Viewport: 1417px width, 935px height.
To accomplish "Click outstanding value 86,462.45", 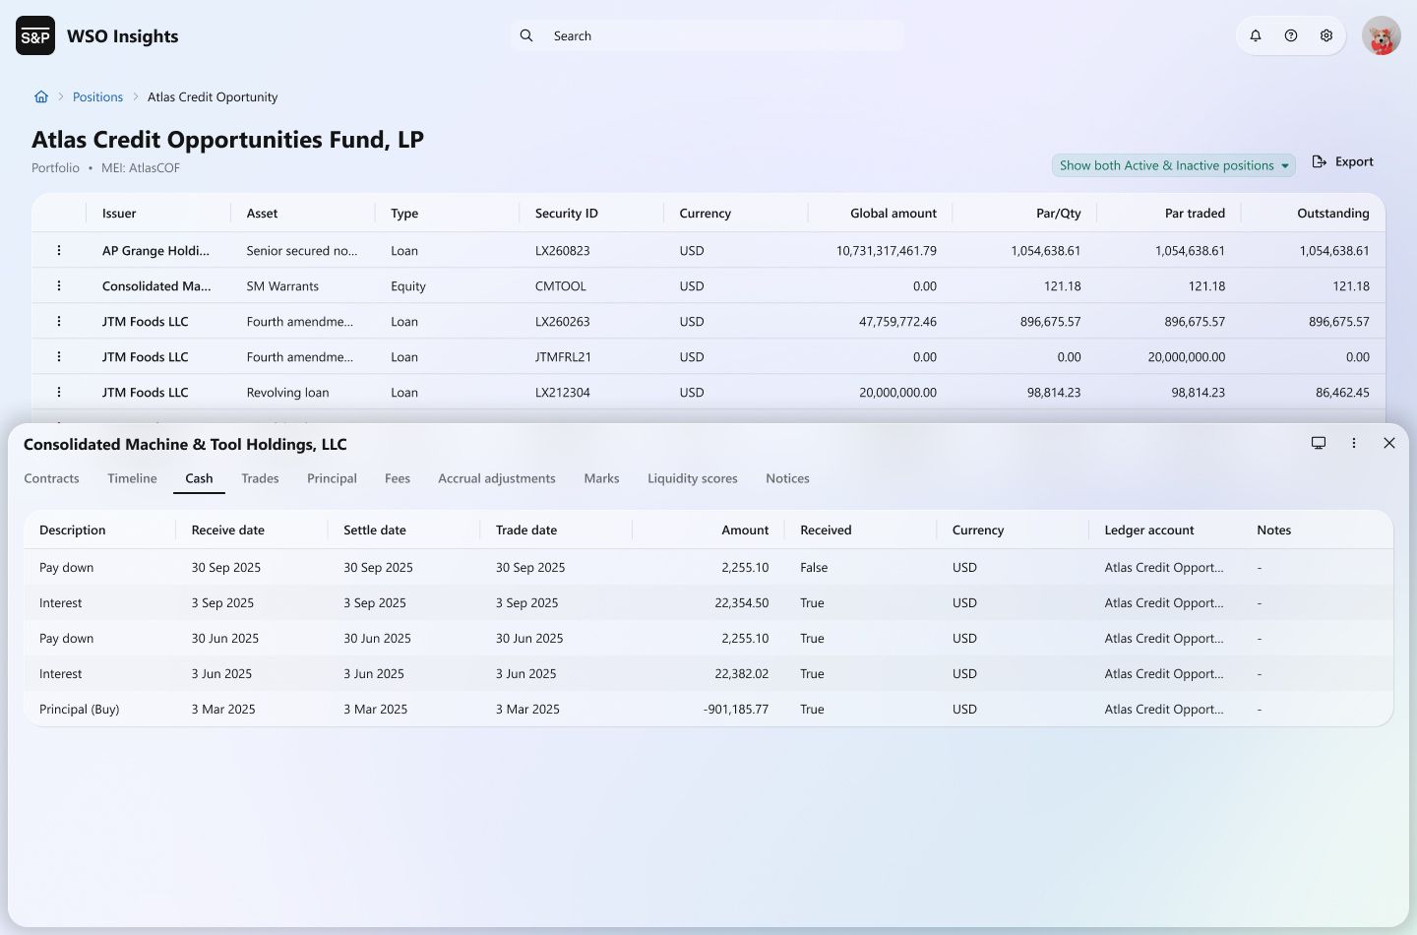I will pos(1342,393).
